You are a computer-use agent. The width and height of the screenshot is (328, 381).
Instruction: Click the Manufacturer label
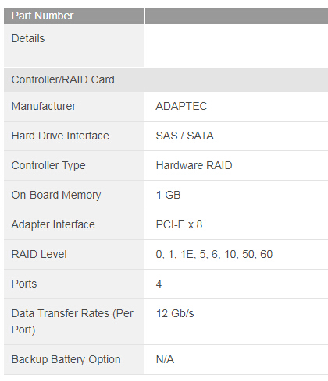[44, 106]
